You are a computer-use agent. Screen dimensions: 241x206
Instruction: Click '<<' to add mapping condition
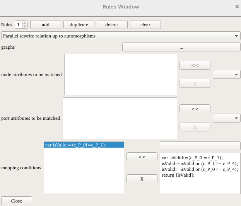coord(142,157)
